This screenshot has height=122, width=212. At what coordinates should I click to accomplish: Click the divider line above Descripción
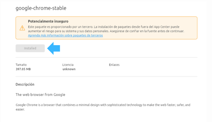click(106, 76)
